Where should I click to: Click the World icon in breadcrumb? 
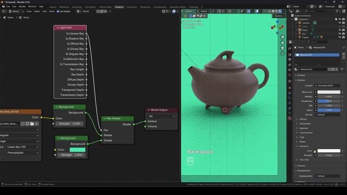[21, 17]
